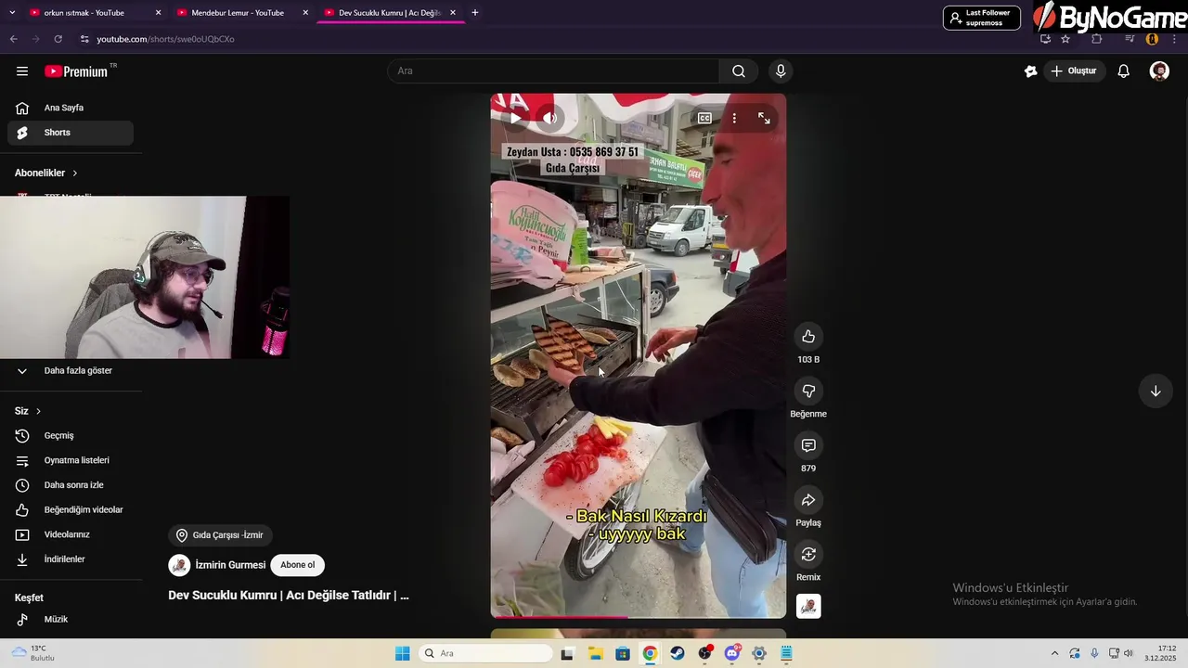Focus the YouTube Ara search field
This screenshot has width=1188, height=668.
click(553, 71)
